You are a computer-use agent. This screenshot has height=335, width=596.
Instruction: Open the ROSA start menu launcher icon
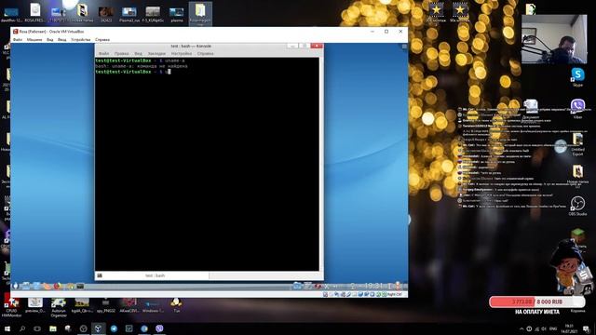[15, 286]
